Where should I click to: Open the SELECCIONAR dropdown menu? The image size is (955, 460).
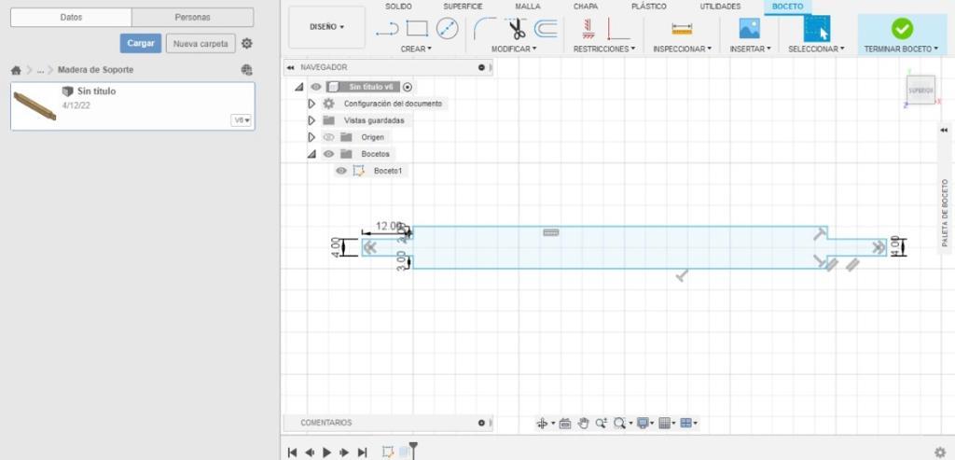pos(816,49)
